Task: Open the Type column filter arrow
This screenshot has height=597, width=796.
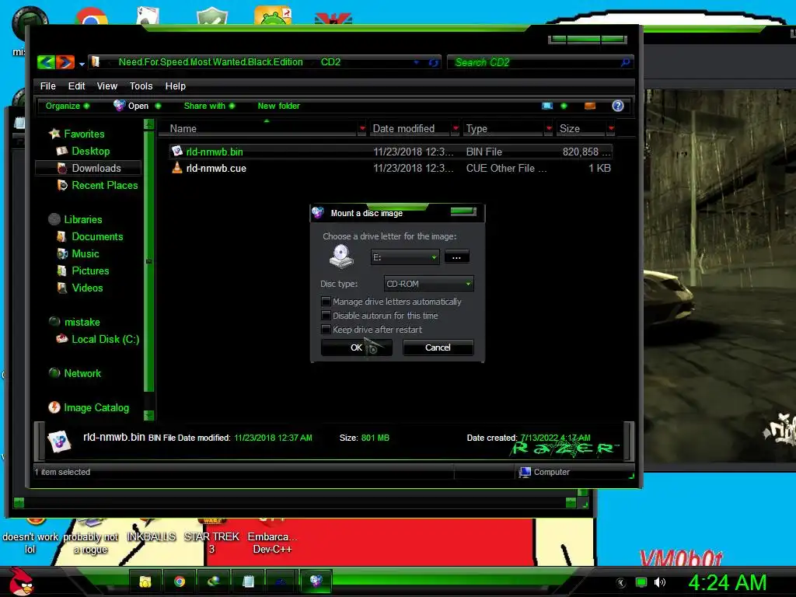Action: [549, 128]
